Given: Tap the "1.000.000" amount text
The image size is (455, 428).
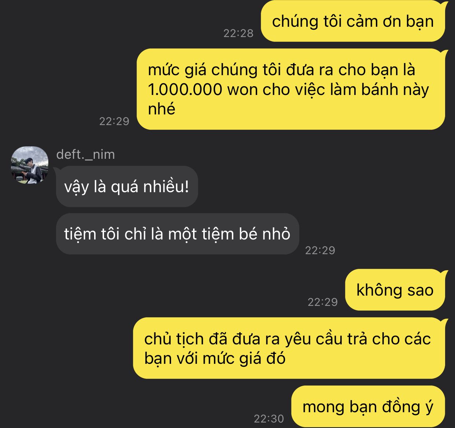Looking at the screenshot, I should coord(185,89).
